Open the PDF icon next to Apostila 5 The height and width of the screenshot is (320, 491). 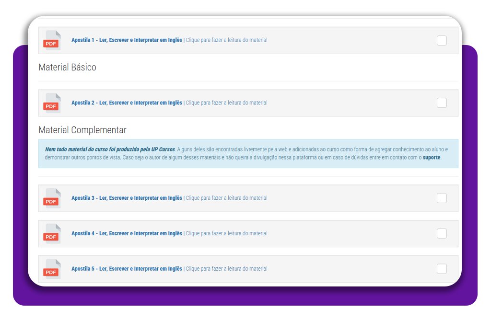click(x=52, y=269)
